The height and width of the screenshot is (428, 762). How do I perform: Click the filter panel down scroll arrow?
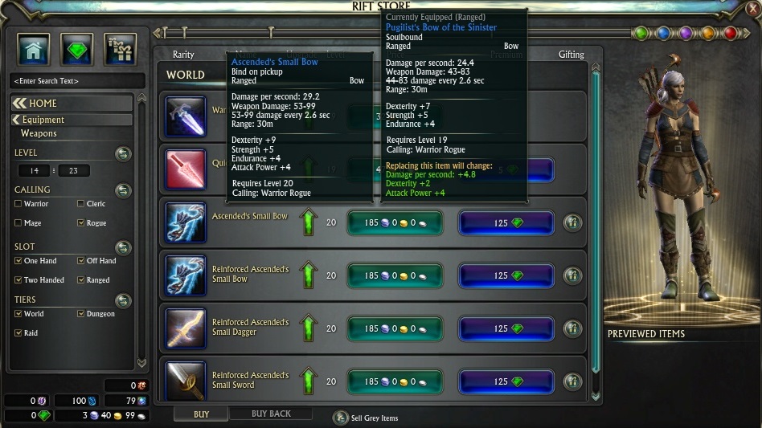[141, 362]
